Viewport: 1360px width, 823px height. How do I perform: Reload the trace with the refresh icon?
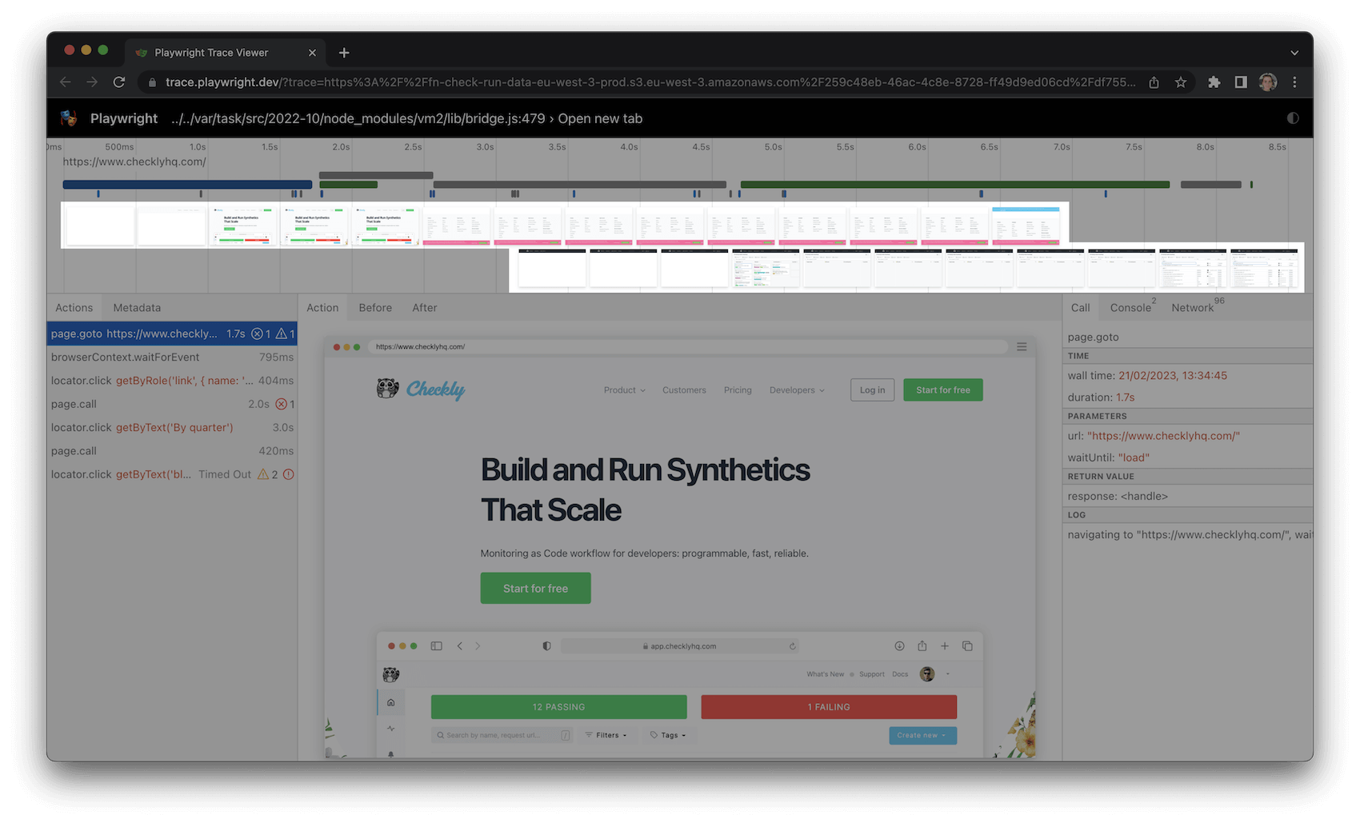click(119, 82)
